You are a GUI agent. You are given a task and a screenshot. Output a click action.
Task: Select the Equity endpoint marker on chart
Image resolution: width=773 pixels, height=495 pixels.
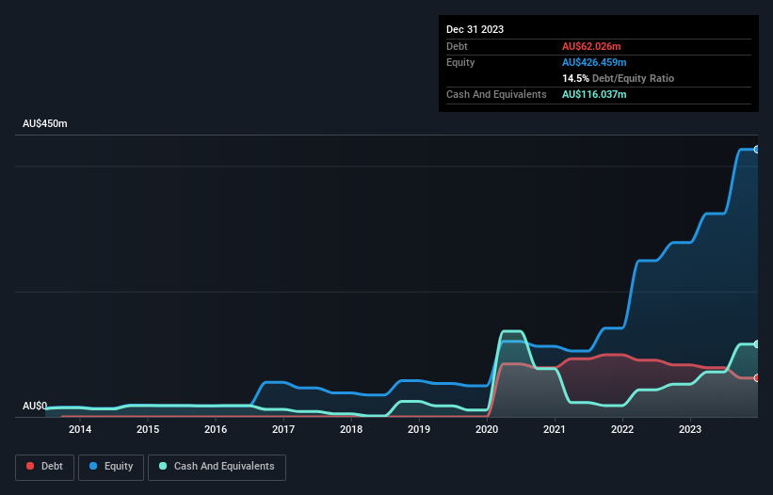click(757, 150)
